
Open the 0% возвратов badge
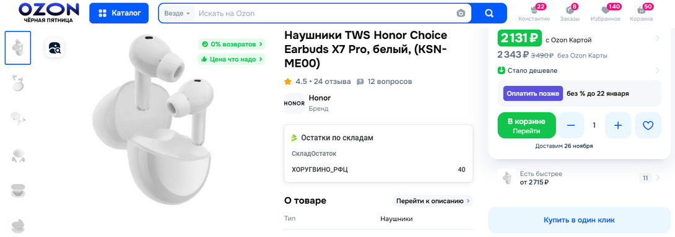(232, 44)
